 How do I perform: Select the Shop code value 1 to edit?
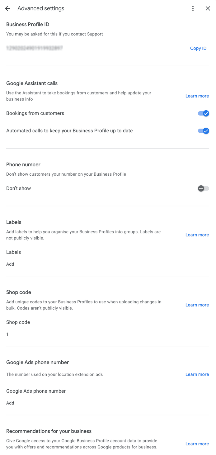(7, 334)
